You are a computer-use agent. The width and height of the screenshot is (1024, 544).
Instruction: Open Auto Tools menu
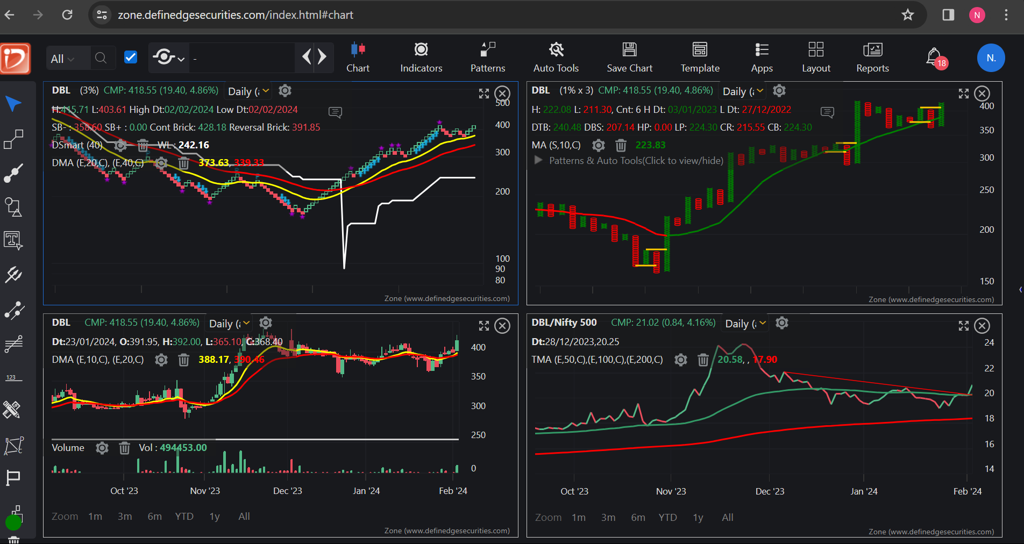pos(556,58)
